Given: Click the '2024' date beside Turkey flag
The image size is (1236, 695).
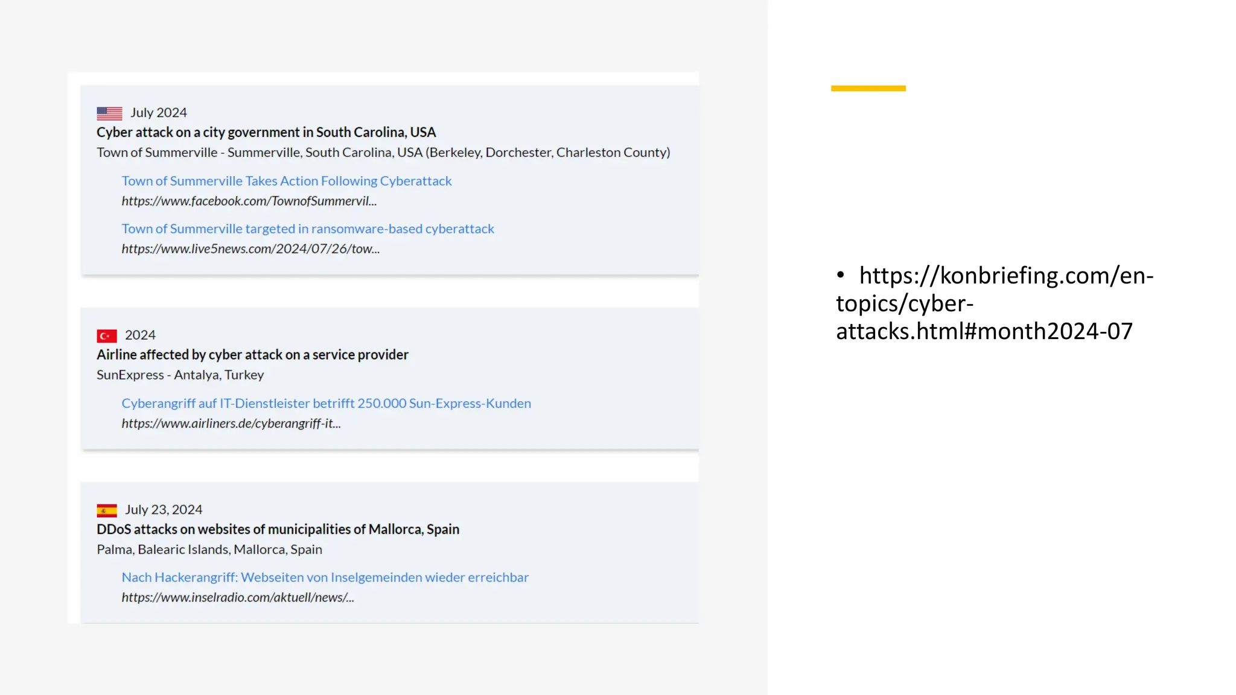Looking at the screenshot, I should click(140, 335).
